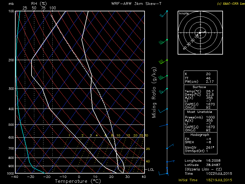The height and width of the screenshot is (184, 245).
Task: Select the 600 mb pressure level label
Action: pos(11,137)
